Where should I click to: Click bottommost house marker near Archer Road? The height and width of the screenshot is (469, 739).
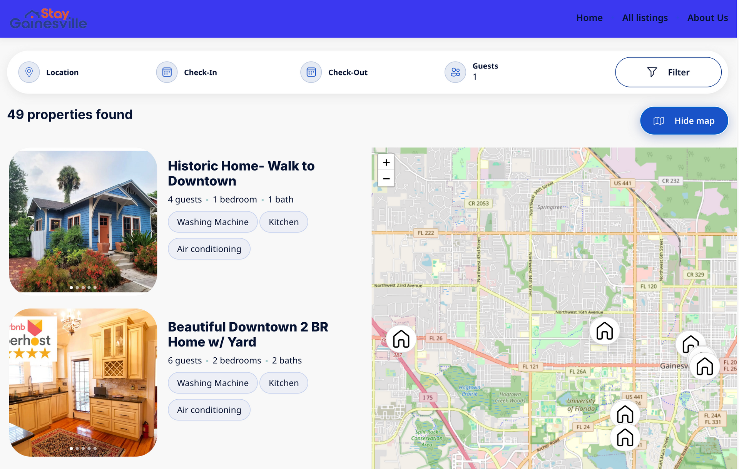(x=625, y=437)
